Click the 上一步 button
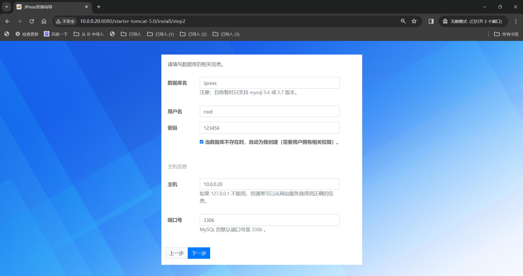Image resolution: width=523 pixels, height=276 pixels. click(x=176, y=253)
